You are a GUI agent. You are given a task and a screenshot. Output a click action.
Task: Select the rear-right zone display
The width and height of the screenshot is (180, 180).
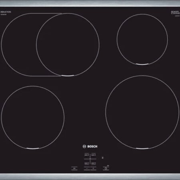[x=94, y=155]
